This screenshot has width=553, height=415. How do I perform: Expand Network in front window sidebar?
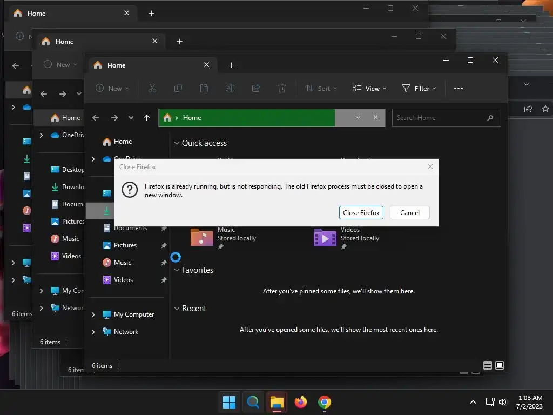pos(93,332)
